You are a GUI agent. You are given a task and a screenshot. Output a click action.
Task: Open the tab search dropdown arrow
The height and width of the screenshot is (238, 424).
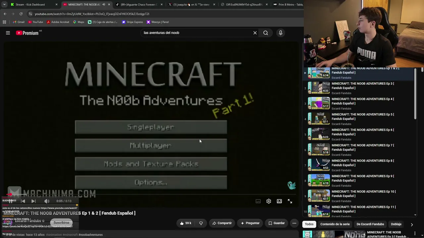tap(4, 5)
